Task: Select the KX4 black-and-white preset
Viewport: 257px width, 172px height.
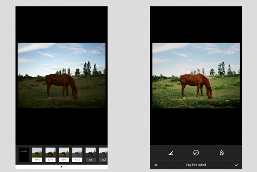Action: (77, 155)
